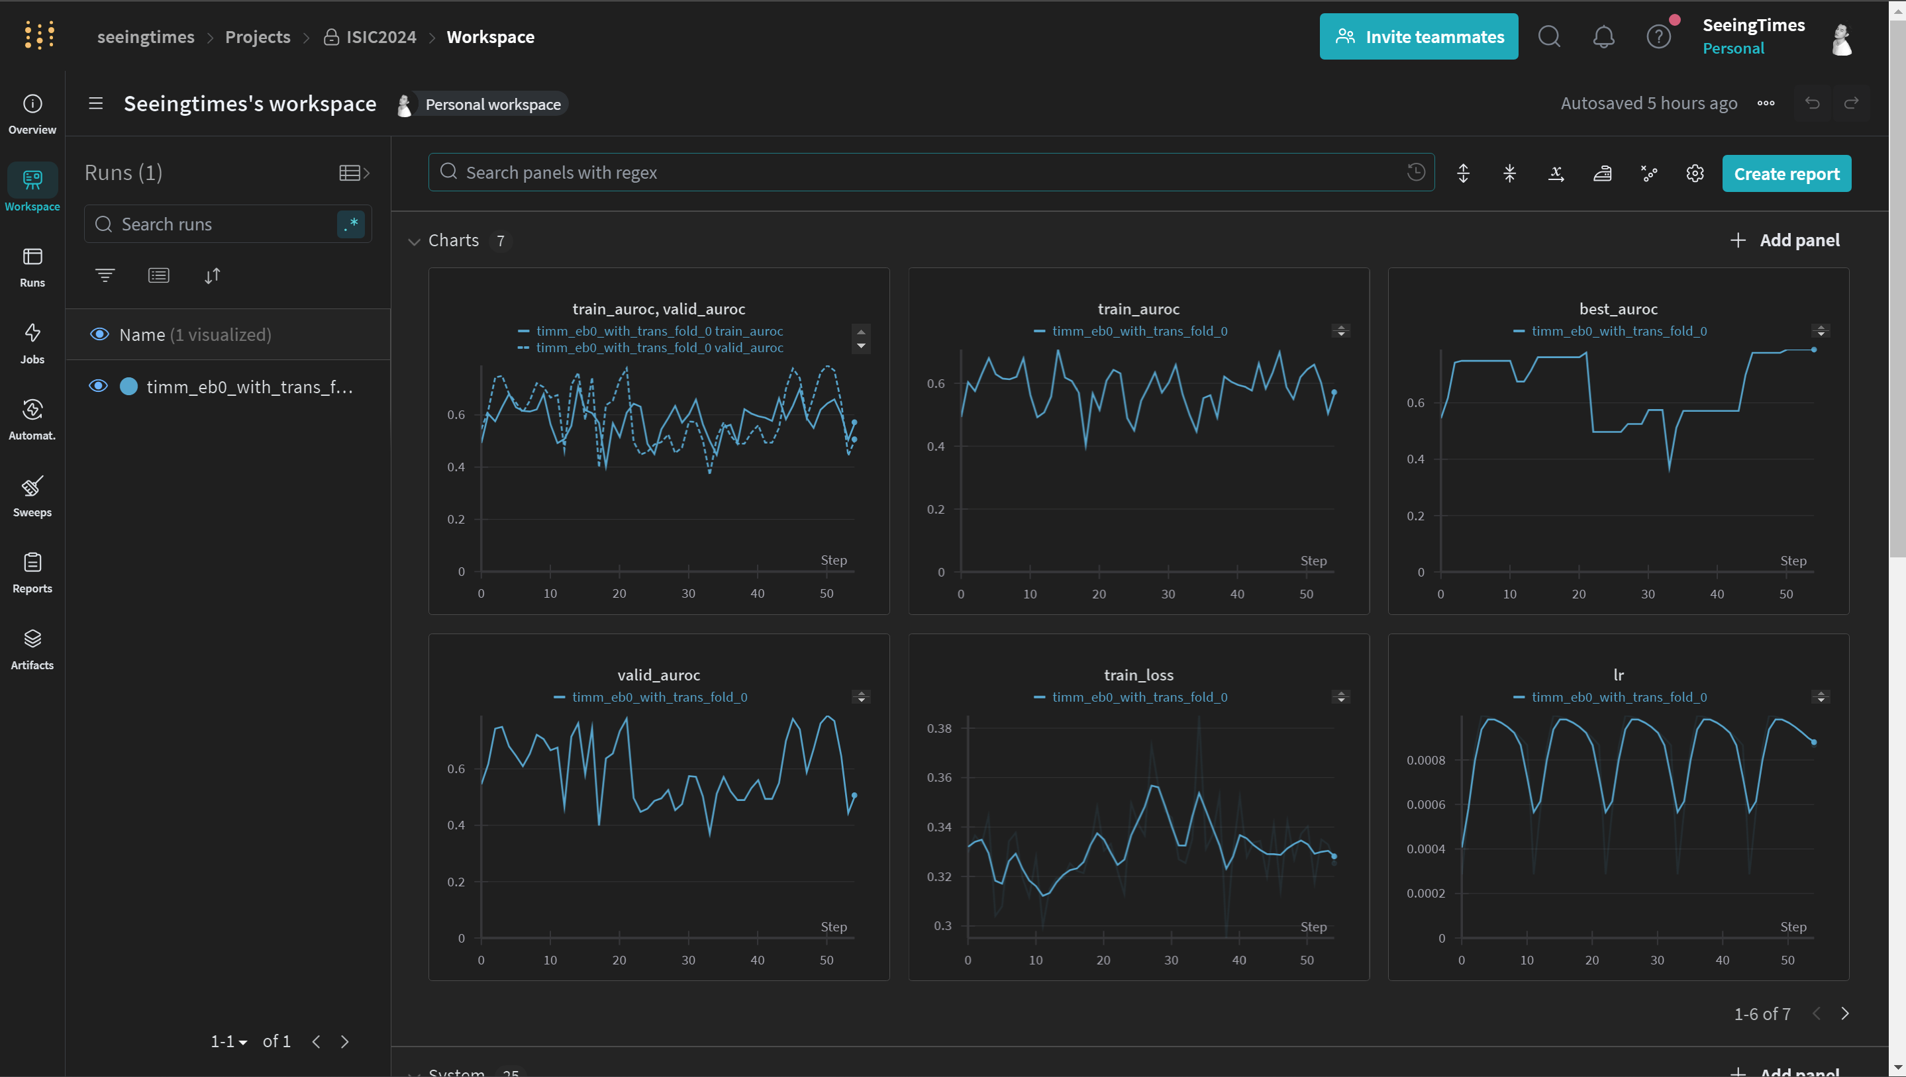Viewport: 1906px width, 1077px height.
Task: Toggle regex mode in run search
Action: [351, 223]
